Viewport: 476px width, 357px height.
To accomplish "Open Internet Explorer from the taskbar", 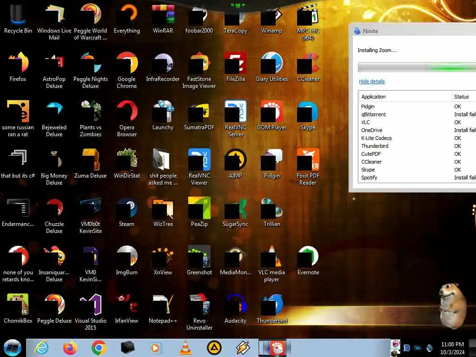I will 41,348.
